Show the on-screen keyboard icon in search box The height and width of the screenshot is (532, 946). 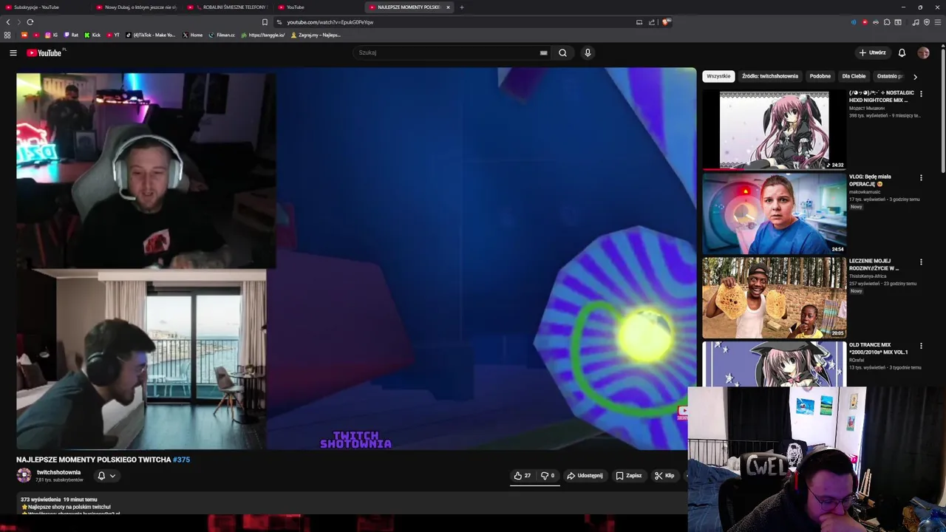pos(543,52)
